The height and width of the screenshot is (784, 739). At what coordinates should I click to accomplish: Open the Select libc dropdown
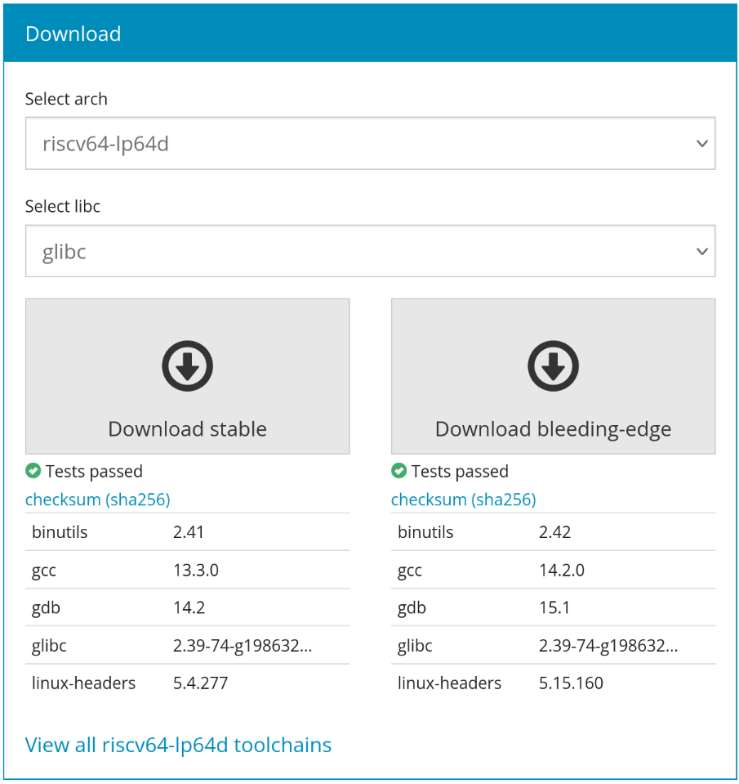[370, 251]
